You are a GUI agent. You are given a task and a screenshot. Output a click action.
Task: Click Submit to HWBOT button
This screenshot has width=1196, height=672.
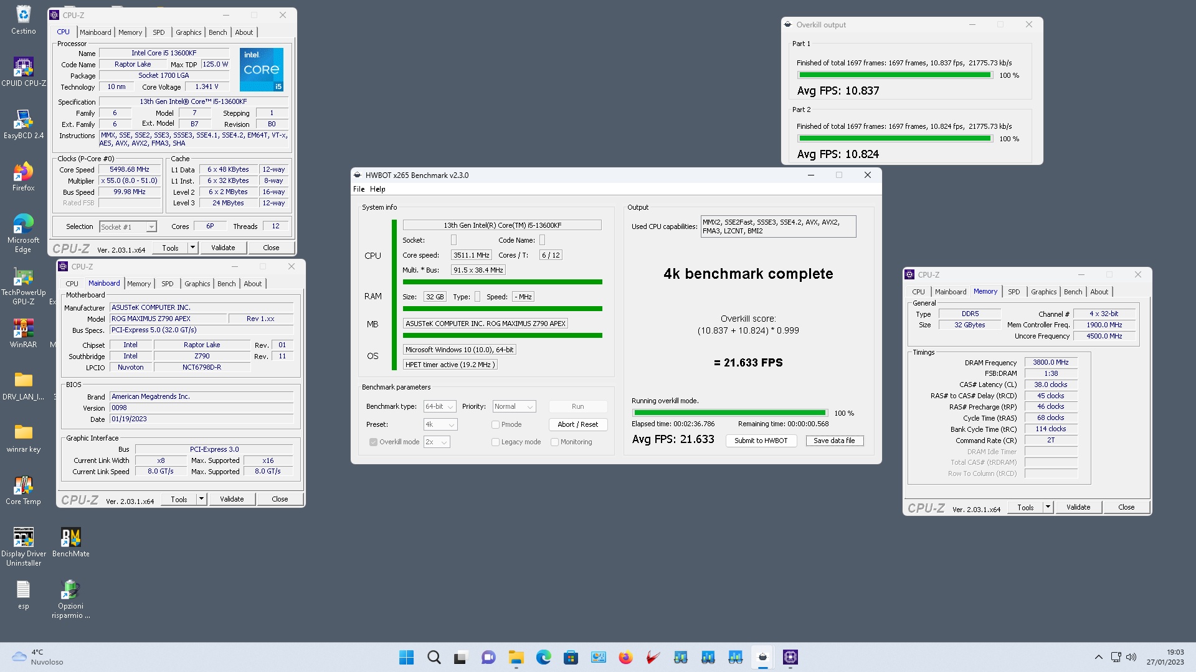click(x=761, y=441)
